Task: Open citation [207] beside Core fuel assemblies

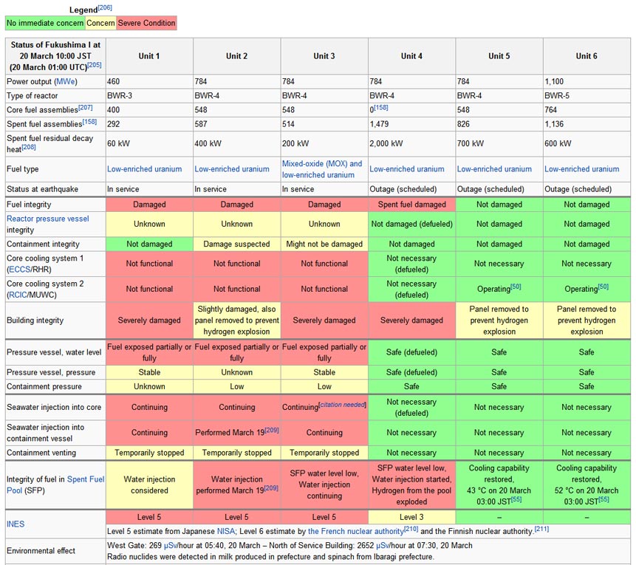Action: click(85, 108)
